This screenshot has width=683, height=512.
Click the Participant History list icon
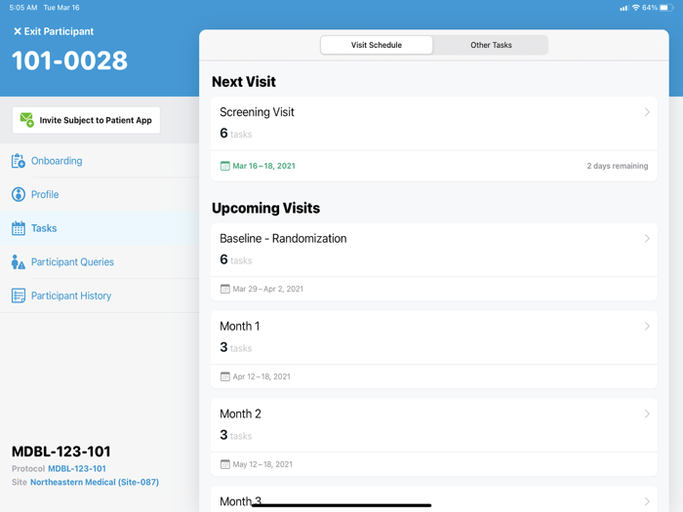point(18,295)
